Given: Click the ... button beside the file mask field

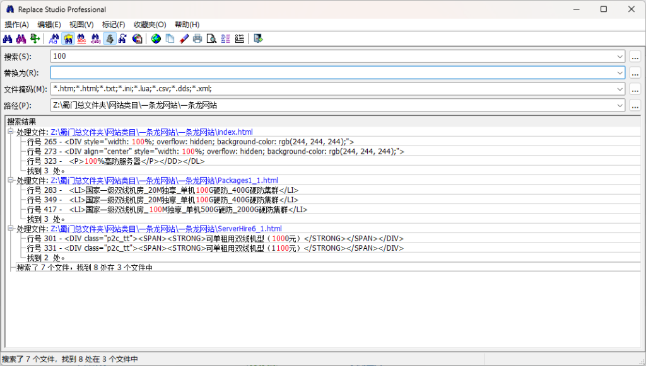Looking at the screenshot, I should [635, 89].
